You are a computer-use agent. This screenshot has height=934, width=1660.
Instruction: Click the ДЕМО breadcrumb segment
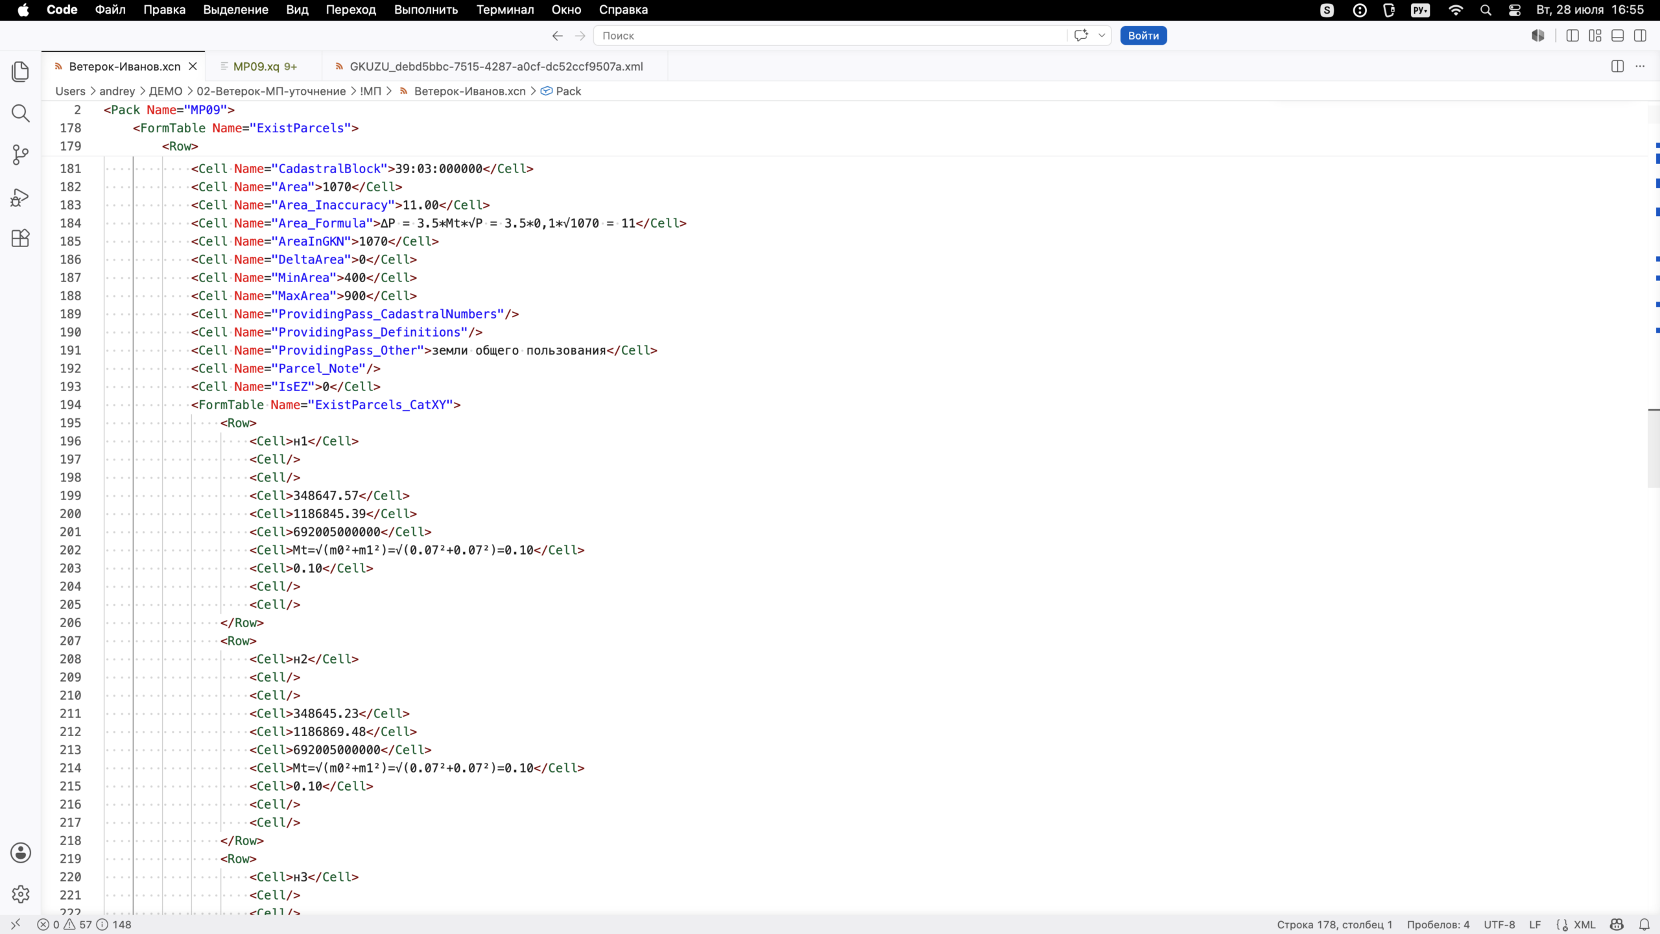(x=165, y=91)
